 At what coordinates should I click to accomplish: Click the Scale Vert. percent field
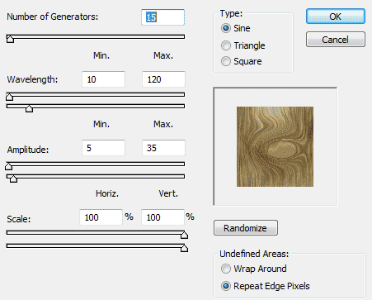pos(162,217)
